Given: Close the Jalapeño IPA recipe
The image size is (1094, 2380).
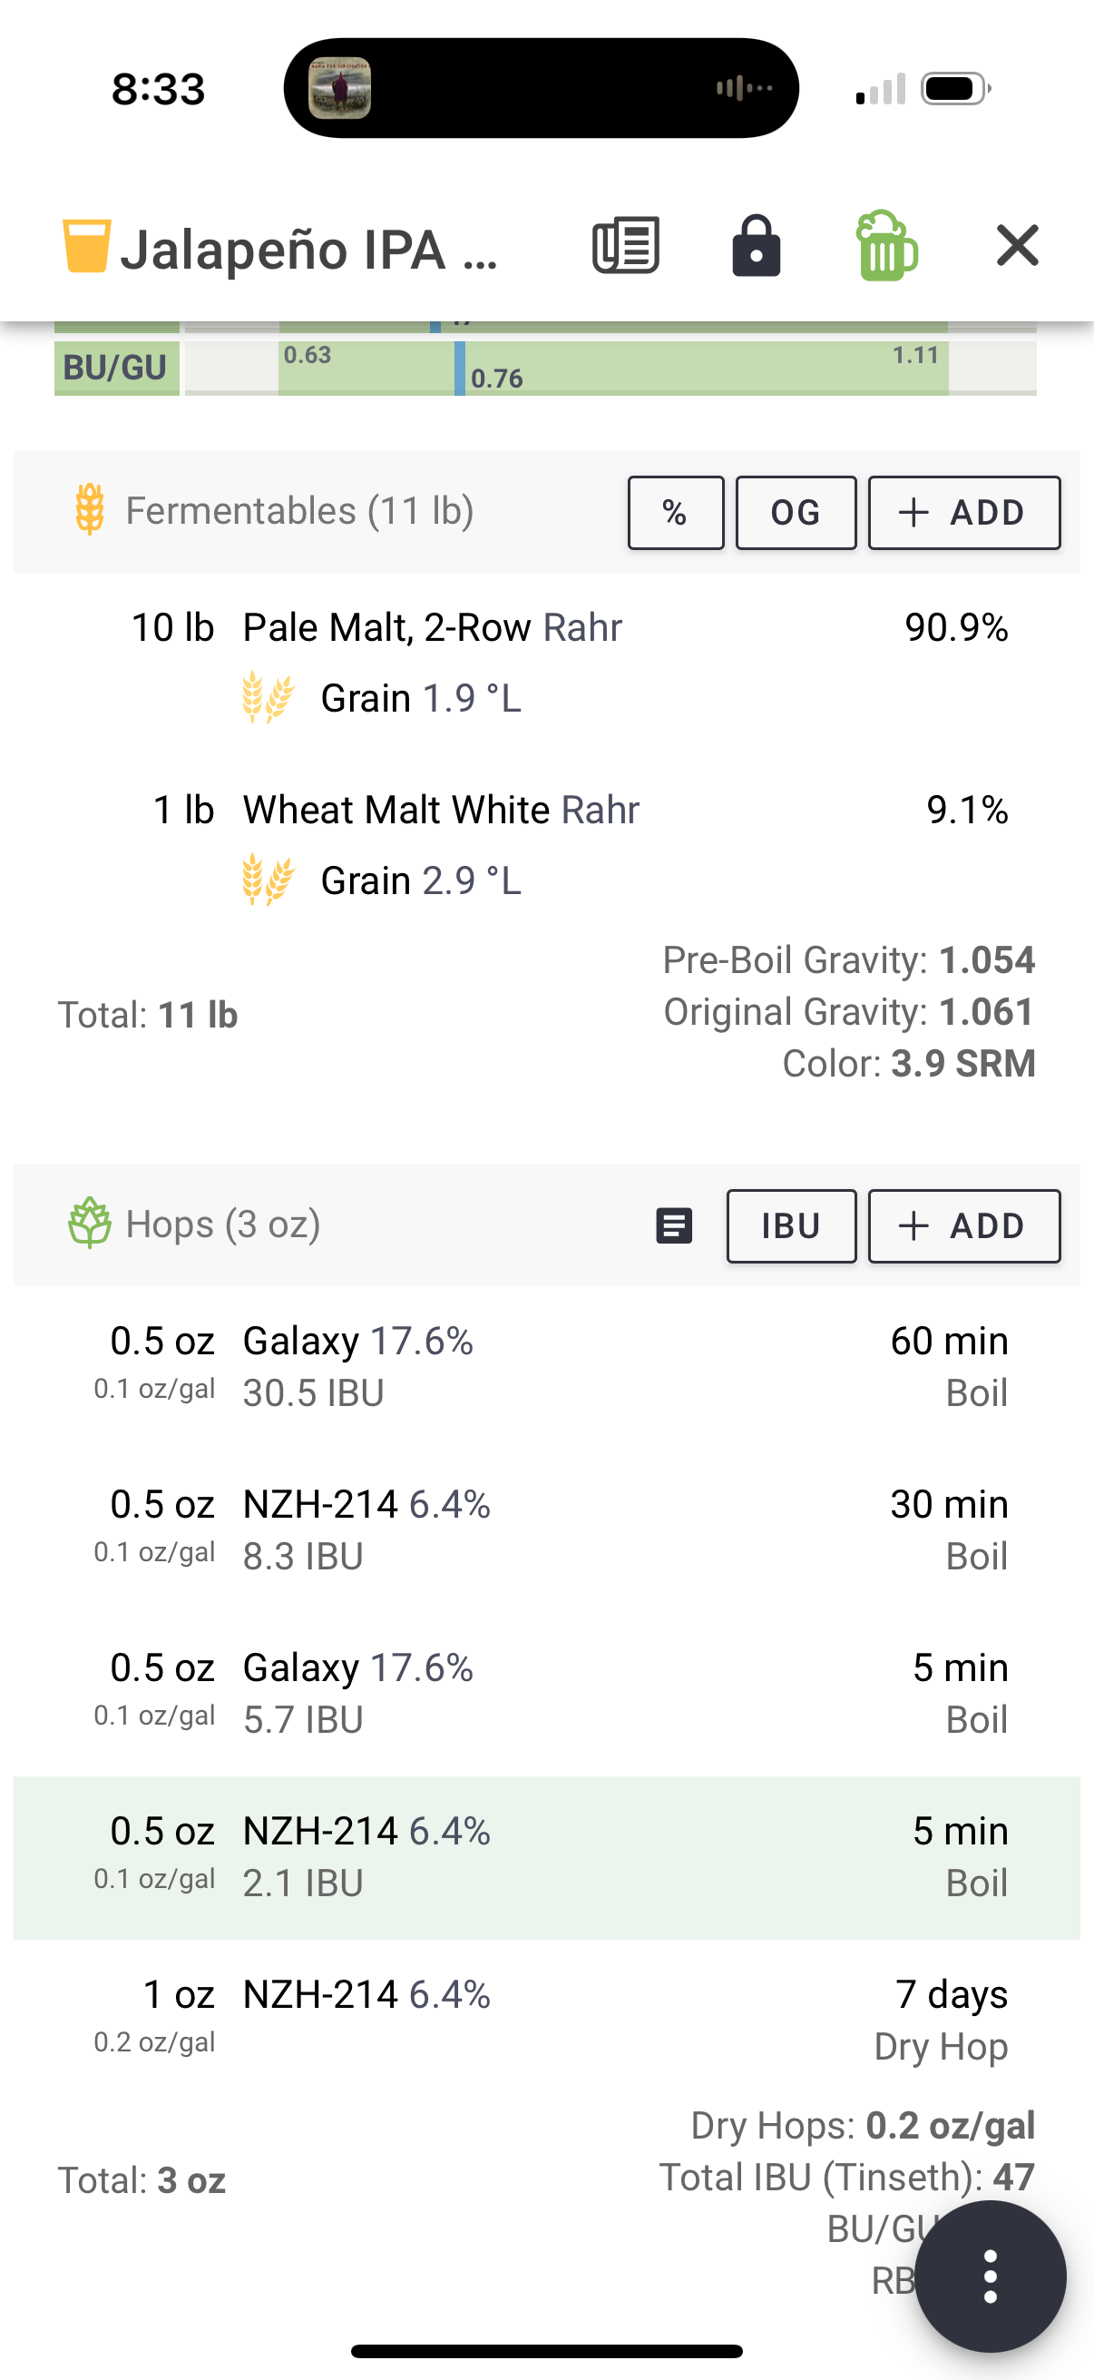Looking at the screenshot, I should tap(1018, 246).
